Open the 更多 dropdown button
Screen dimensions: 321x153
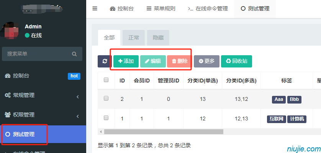(x=206, y=61)
